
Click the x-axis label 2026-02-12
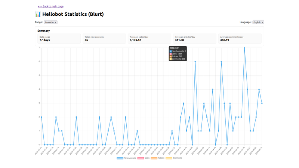click(38, 151)
